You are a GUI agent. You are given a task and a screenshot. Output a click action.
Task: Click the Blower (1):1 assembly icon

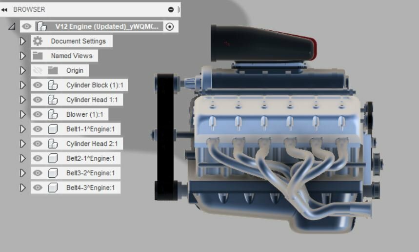pyautogui.click(x=53, y=114)
